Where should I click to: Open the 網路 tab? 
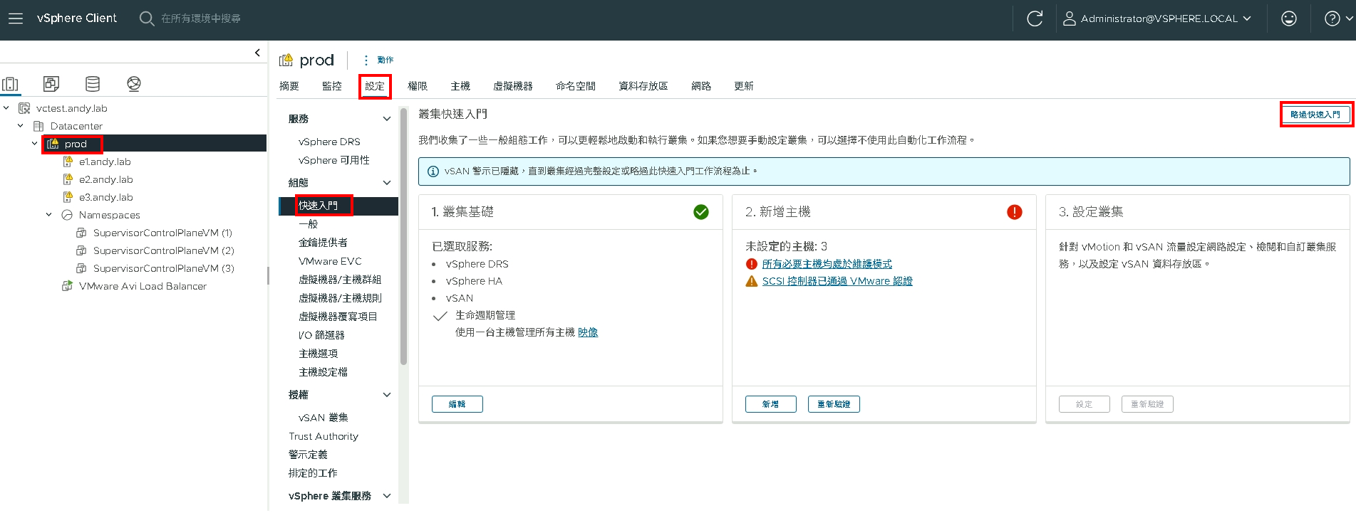[x=701, y=86]
